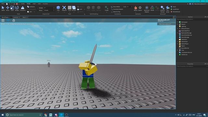Switch to the TEST ribbon tab
Screen dimensions: 208x117
click(x=34, y=4)
